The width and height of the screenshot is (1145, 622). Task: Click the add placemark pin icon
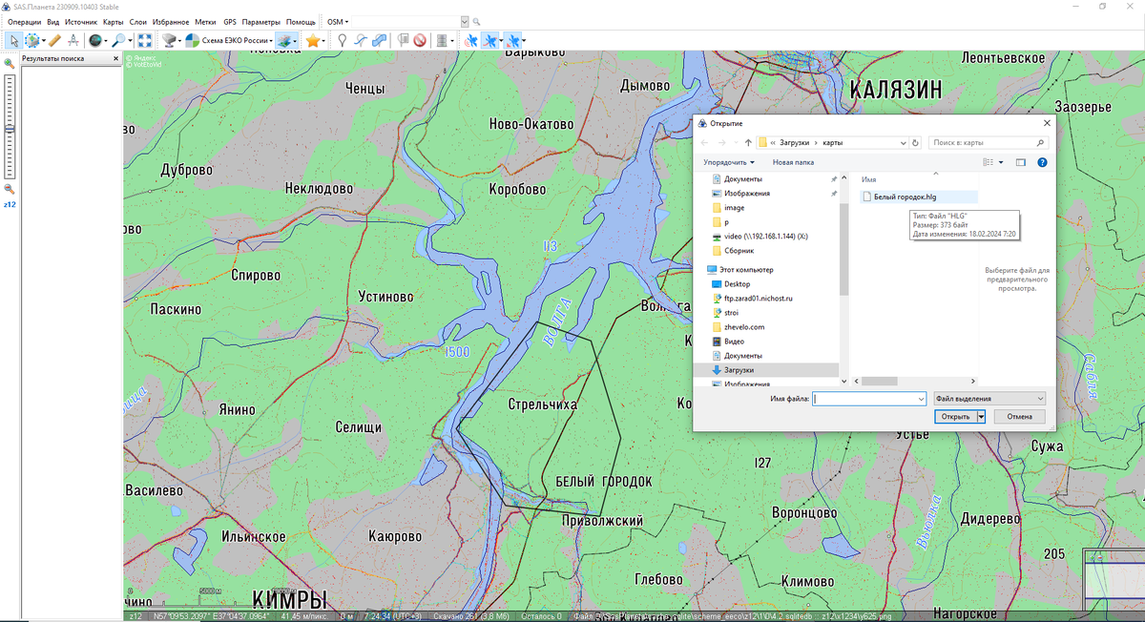pyautogui.click(x=342, y=41)
